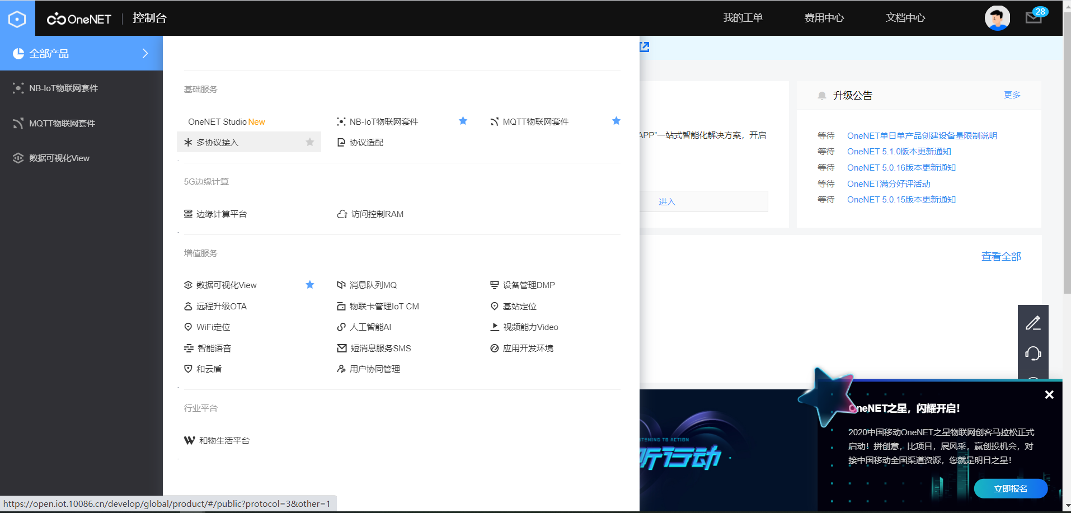1071x513 pixels.
Task: Open the message inbox with 28 notifications
Action: [1033, 17]
